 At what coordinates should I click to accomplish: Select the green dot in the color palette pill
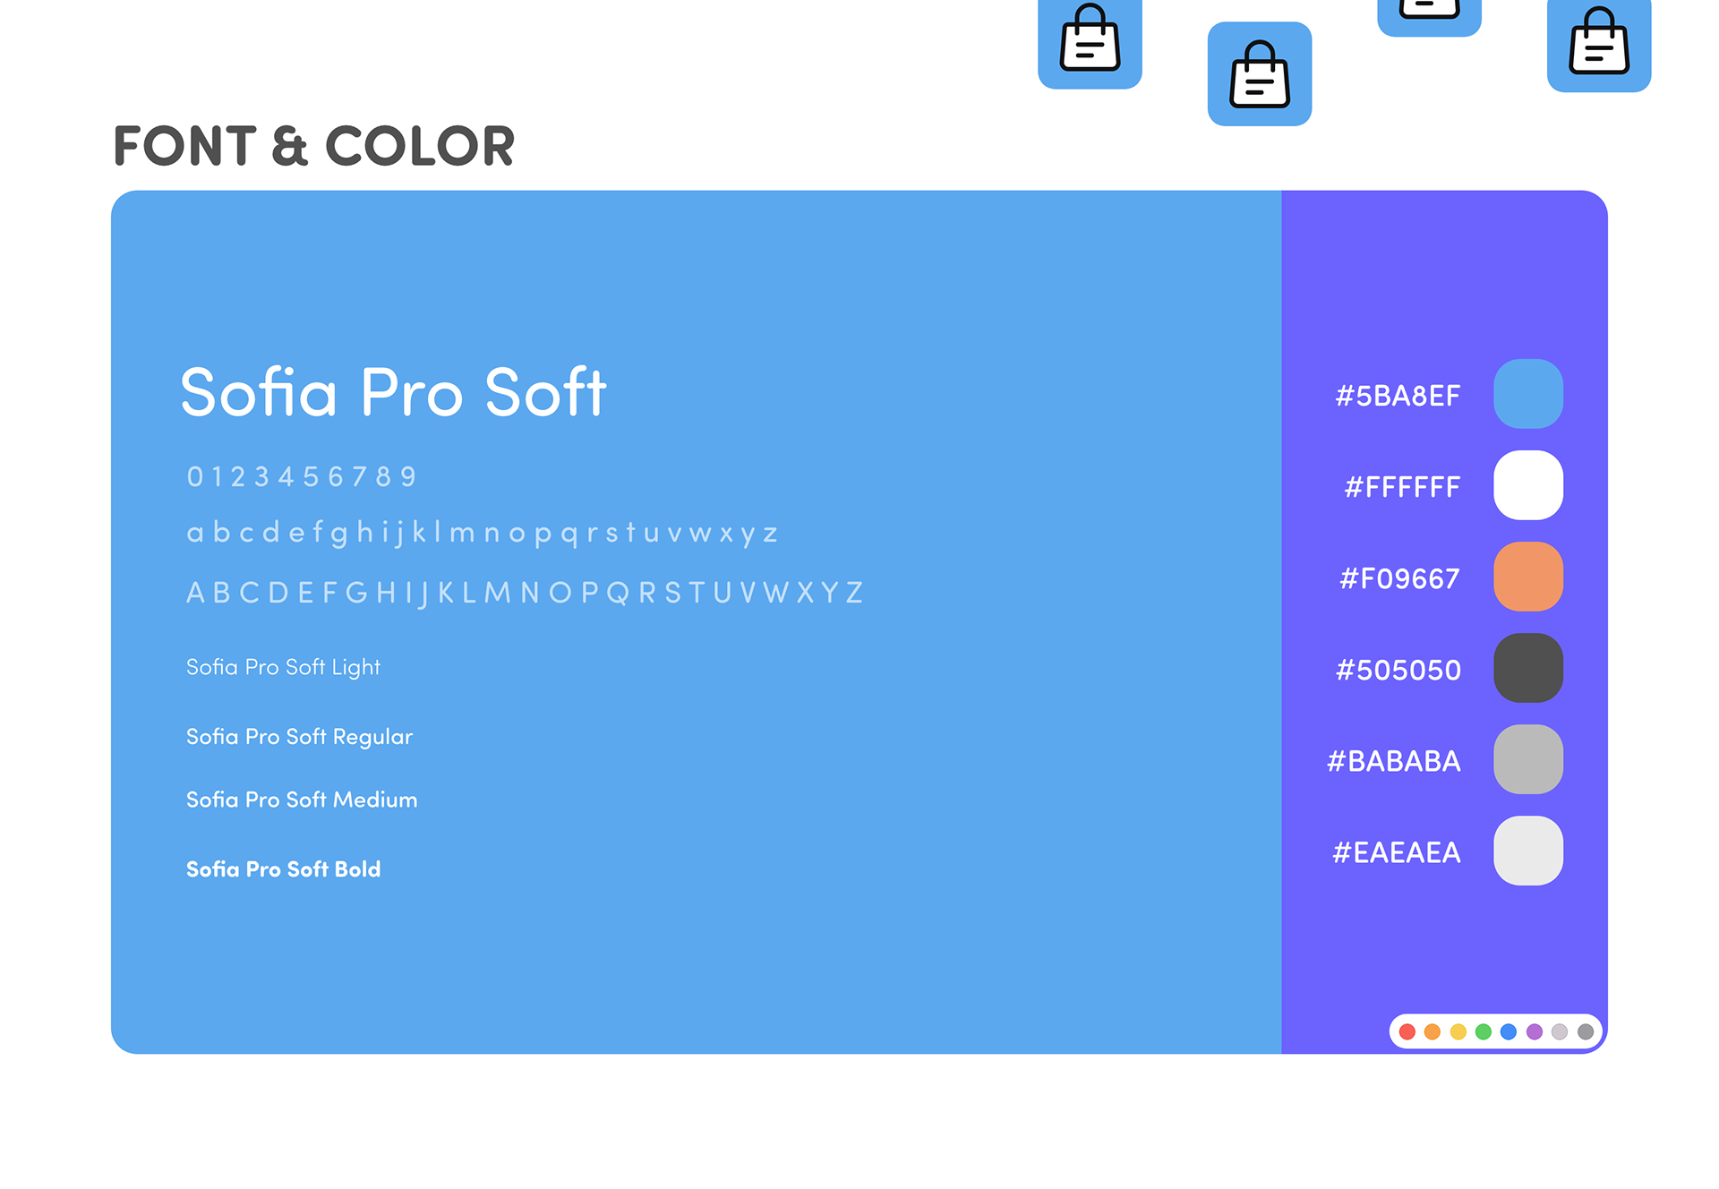tap(1484, 1031)
